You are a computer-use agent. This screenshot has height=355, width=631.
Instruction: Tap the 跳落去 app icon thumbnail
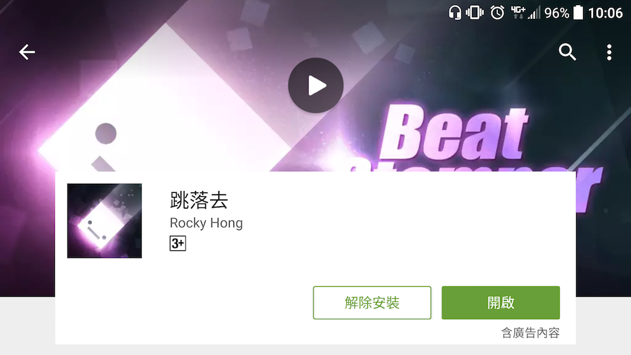[x=105, y=221]
